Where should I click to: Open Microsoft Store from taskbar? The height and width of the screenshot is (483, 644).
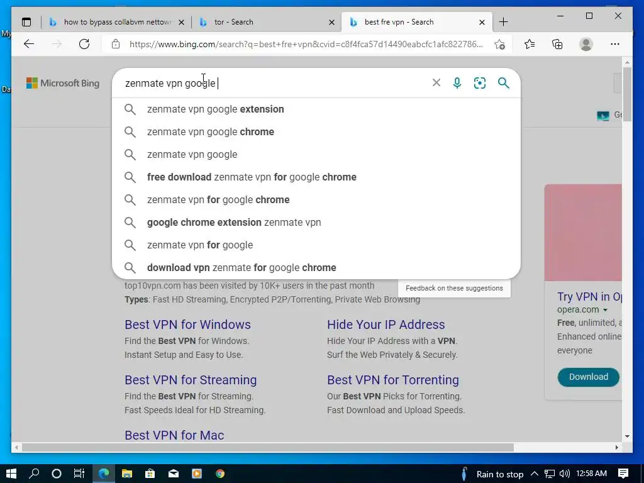click(150, 474)
